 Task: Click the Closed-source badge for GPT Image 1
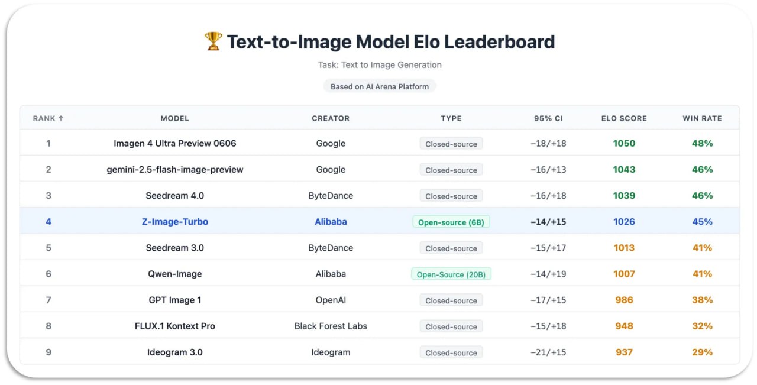click(451, 300)
